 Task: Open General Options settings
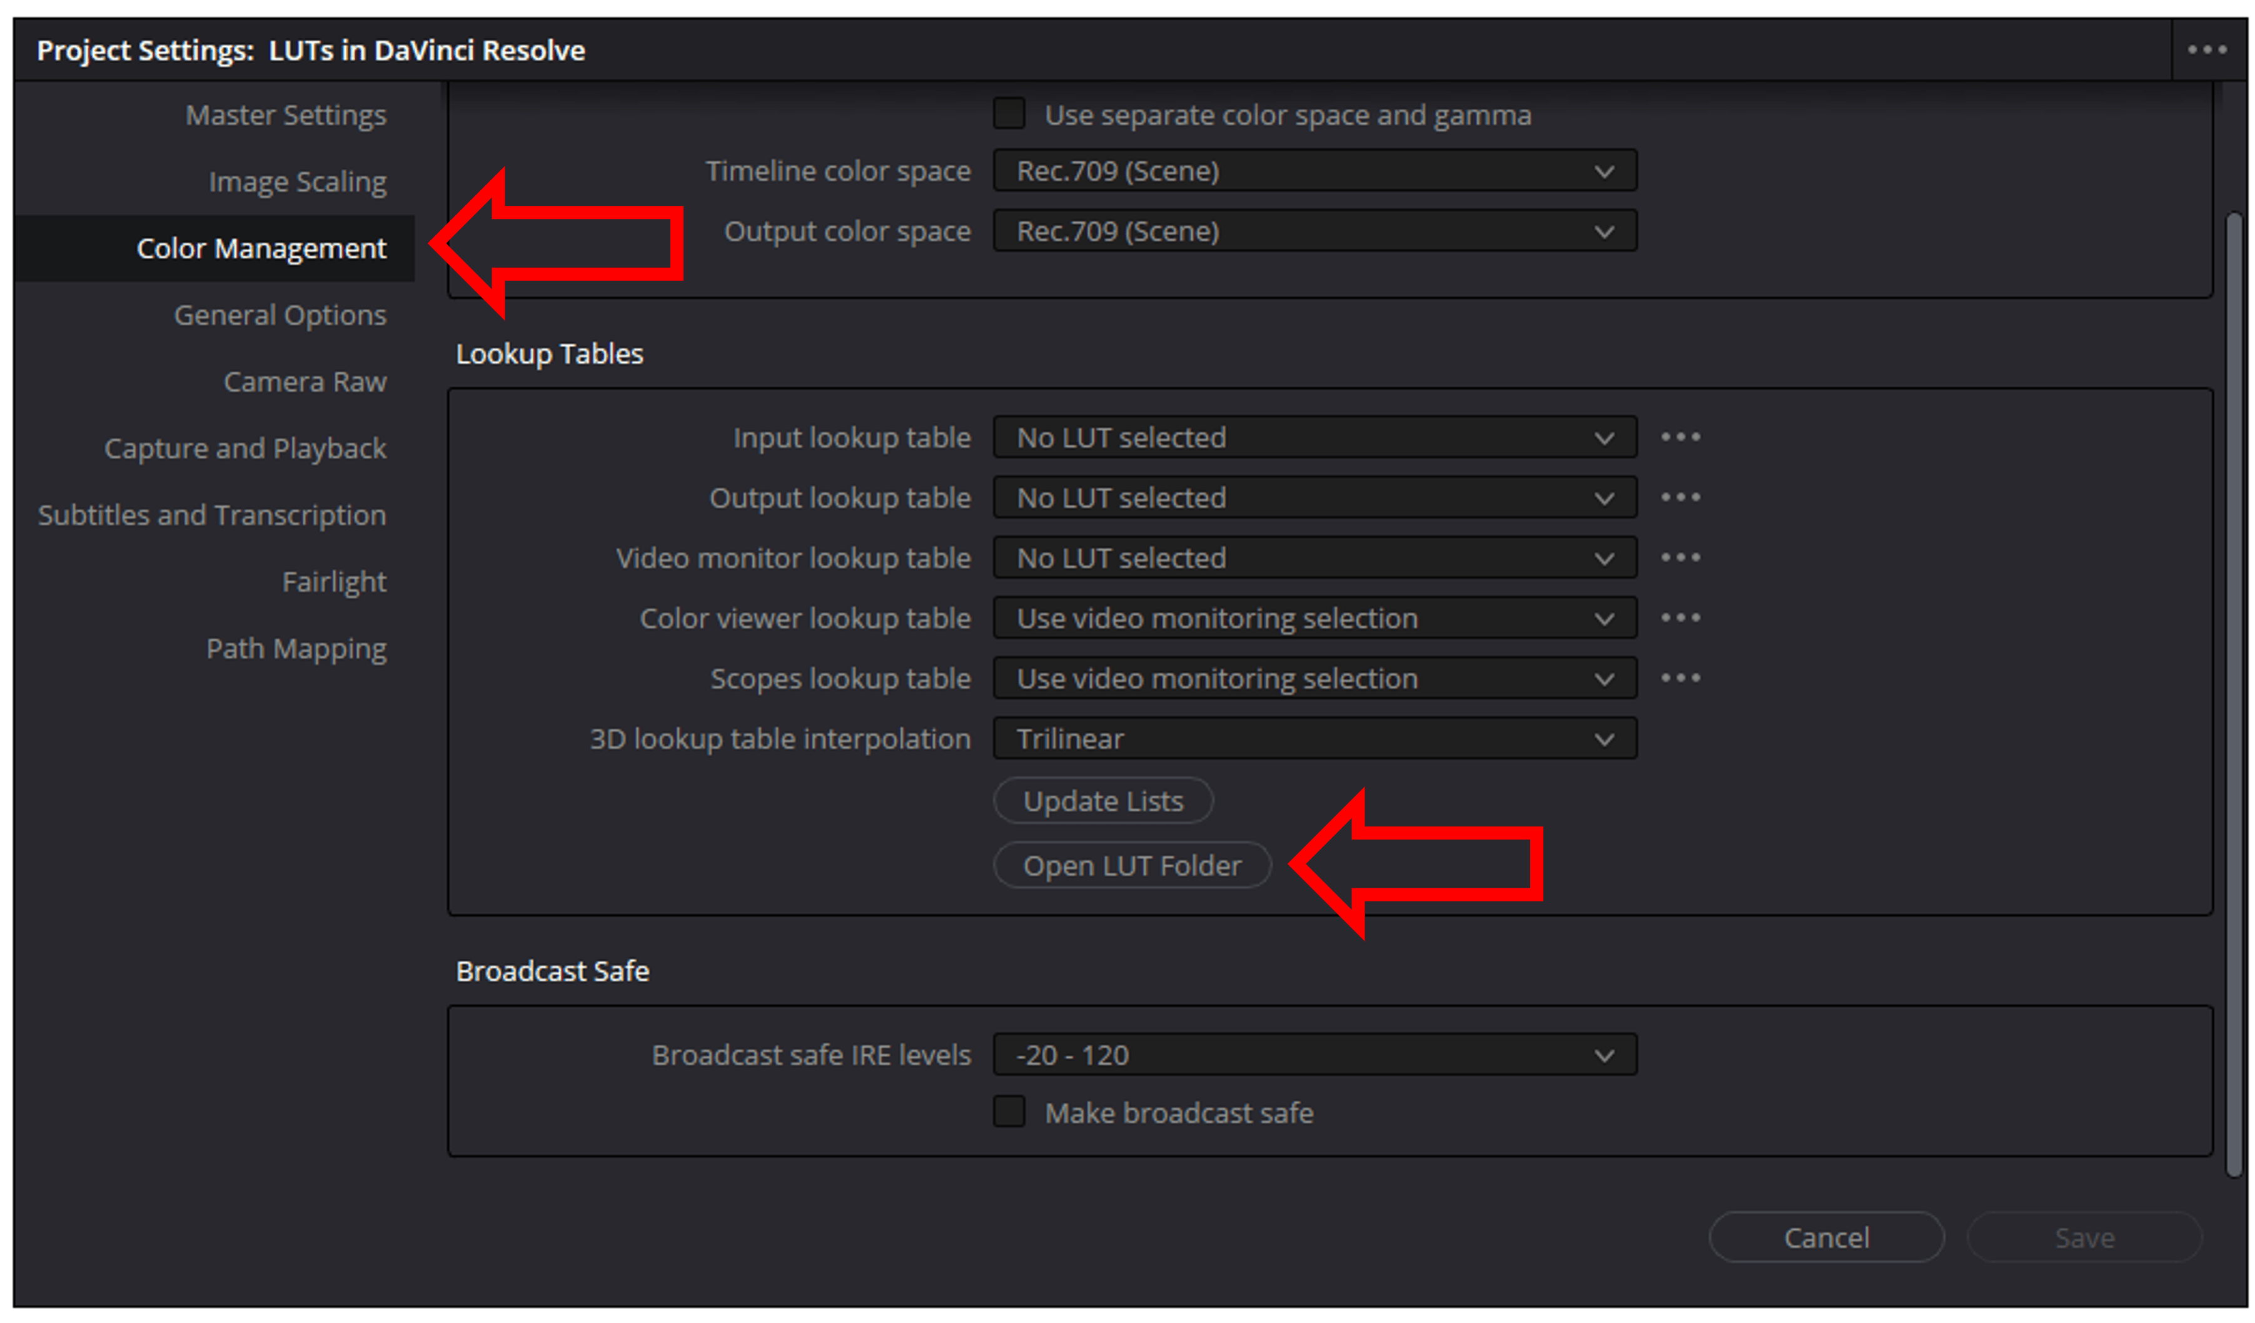tap(280, 315)
